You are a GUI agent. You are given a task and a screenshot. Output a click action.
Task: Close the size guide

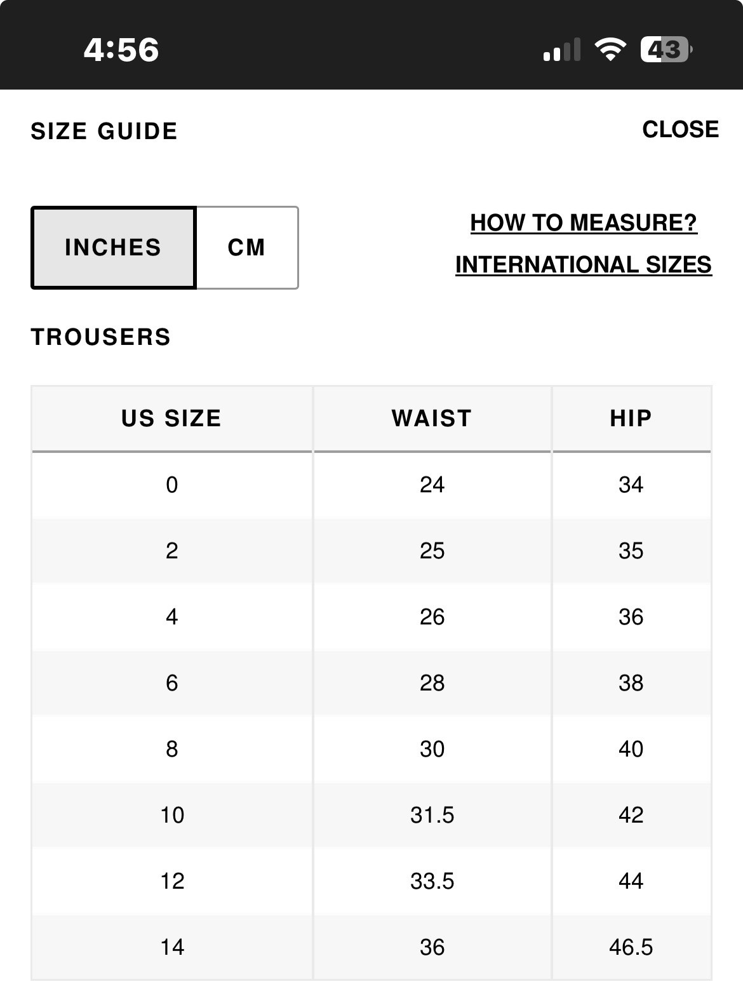(680, 130)
